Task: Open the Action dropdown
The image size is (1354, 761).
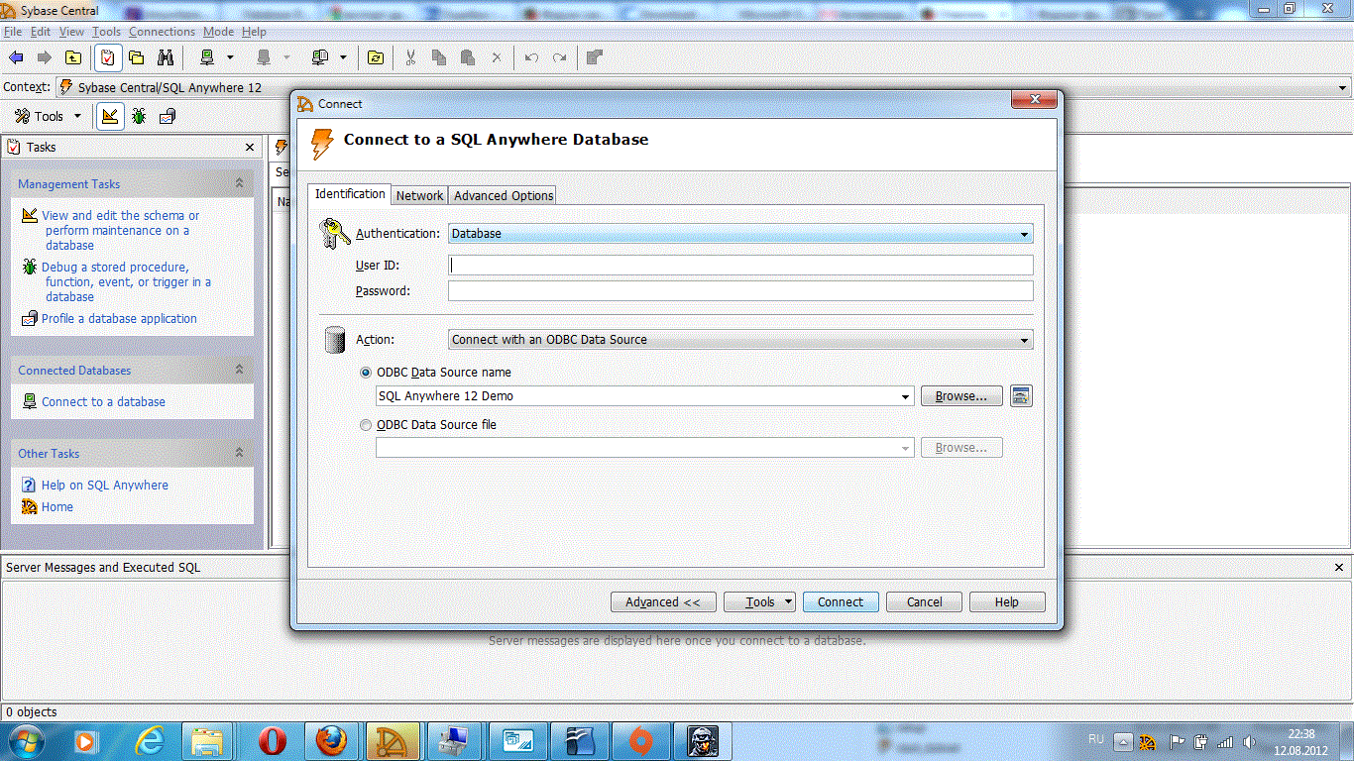Action: click(740, 340)
